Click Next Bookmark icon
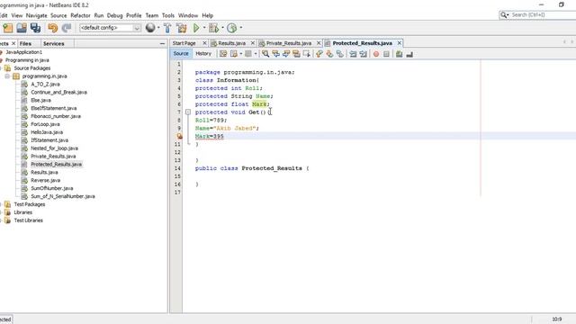Screen dimensions: 576x324 pos(329,54)
